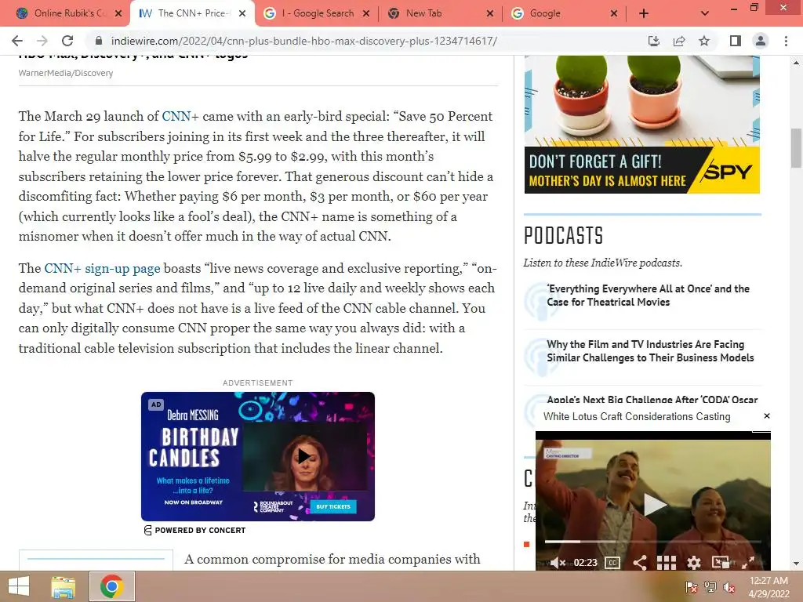This screenshot has width=803, height=602.
Task: Click the page vertical scrollbar thumb
Action: pyautogui.click(x=796, y=148)
